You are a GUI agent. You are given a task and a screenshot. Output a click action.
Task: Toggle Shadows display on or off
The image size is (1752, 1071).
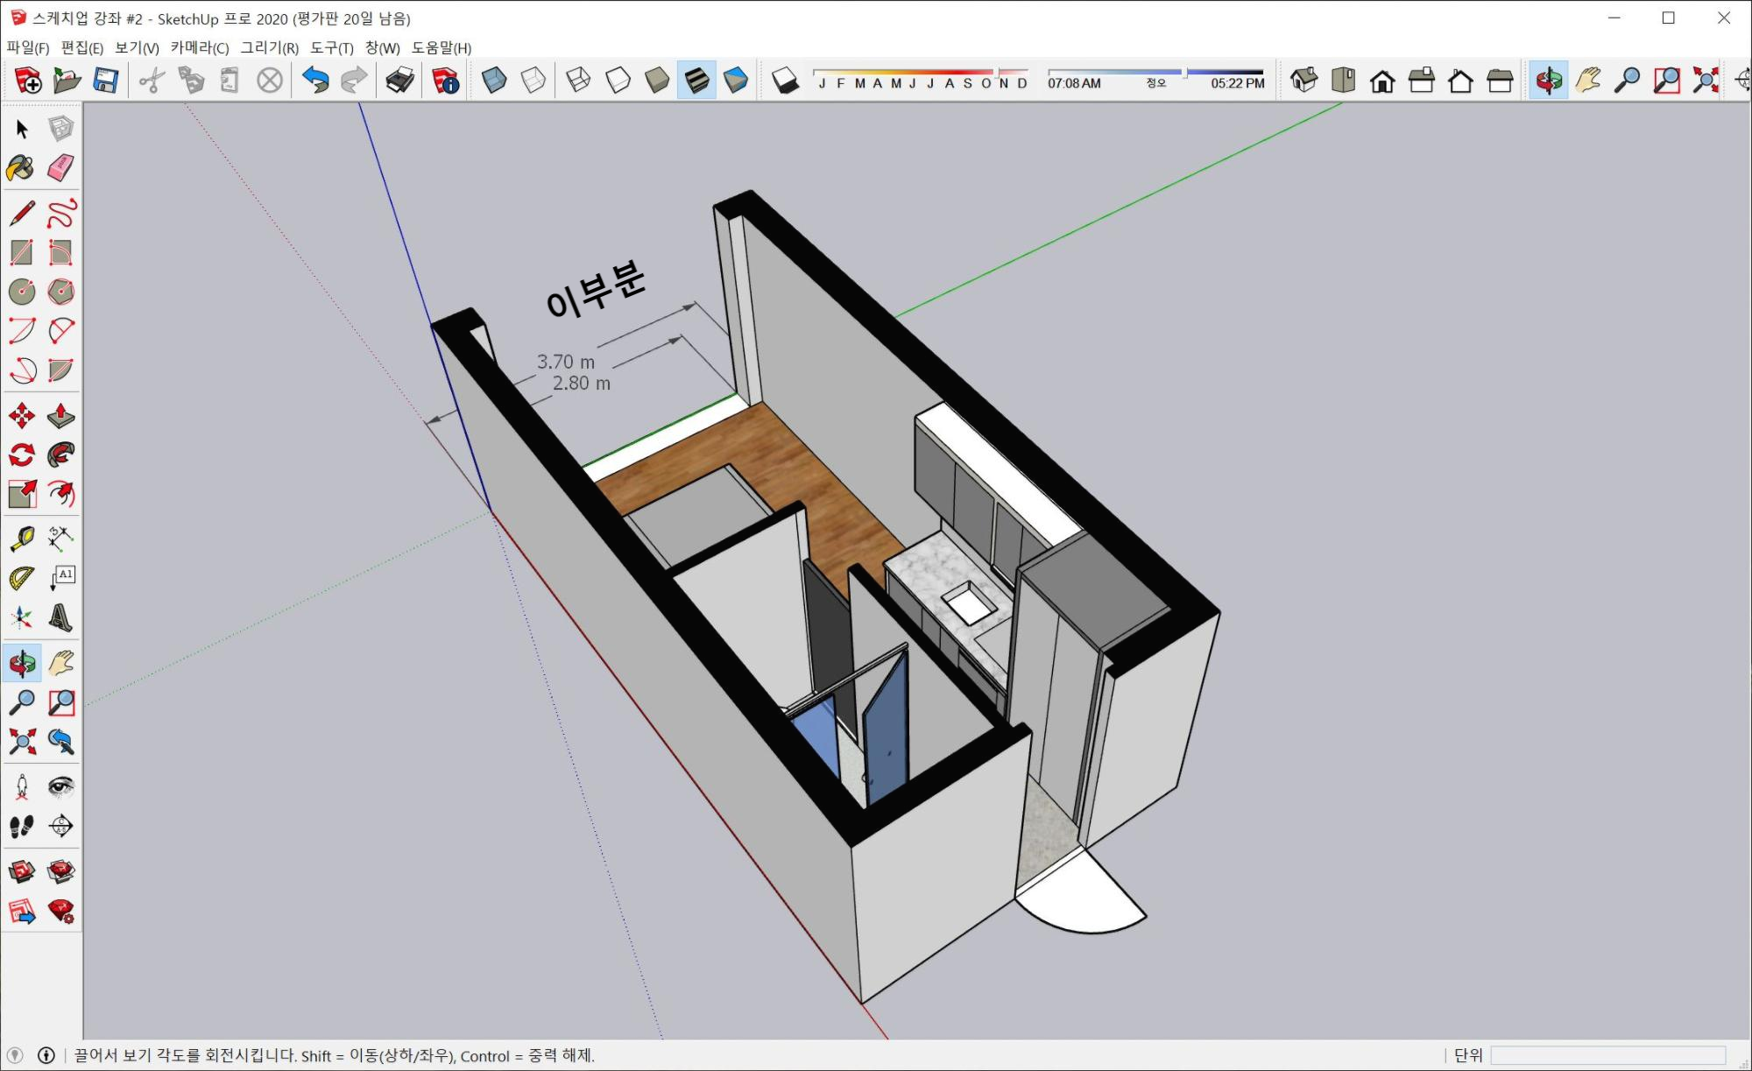pos(786,81)
